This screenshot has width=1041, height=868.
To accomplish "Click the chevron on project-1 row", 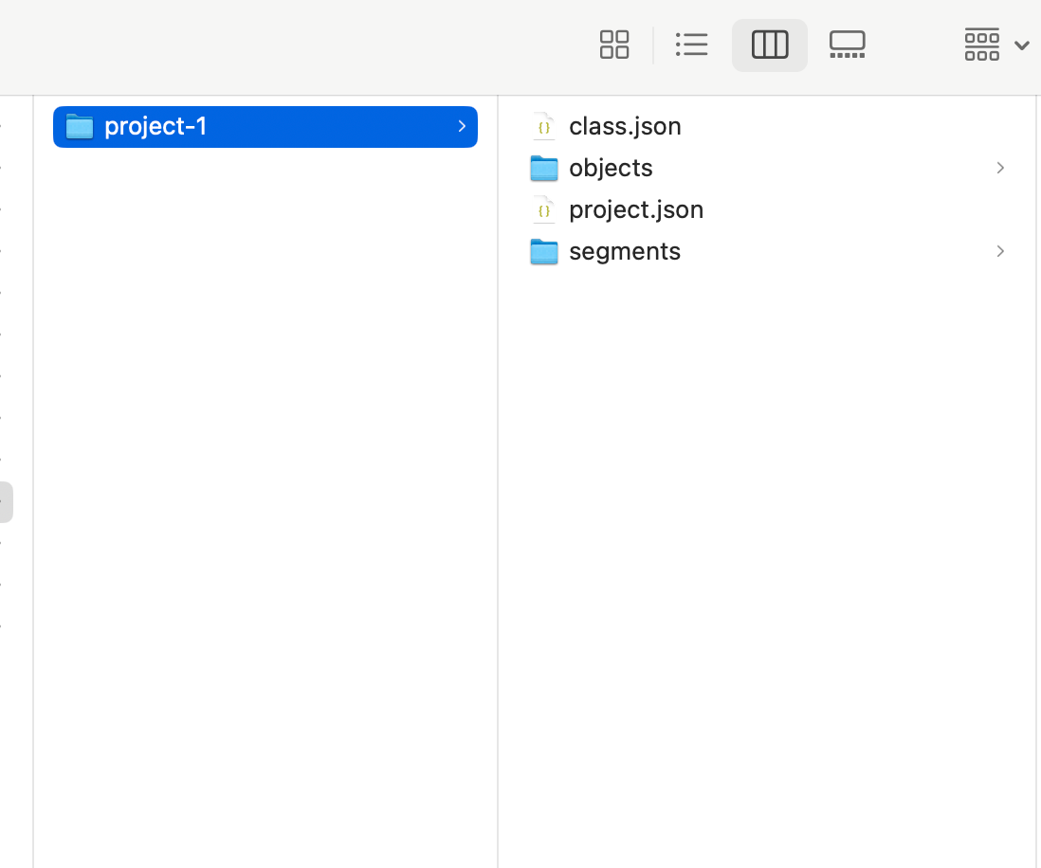I will (x=462, y=127).
